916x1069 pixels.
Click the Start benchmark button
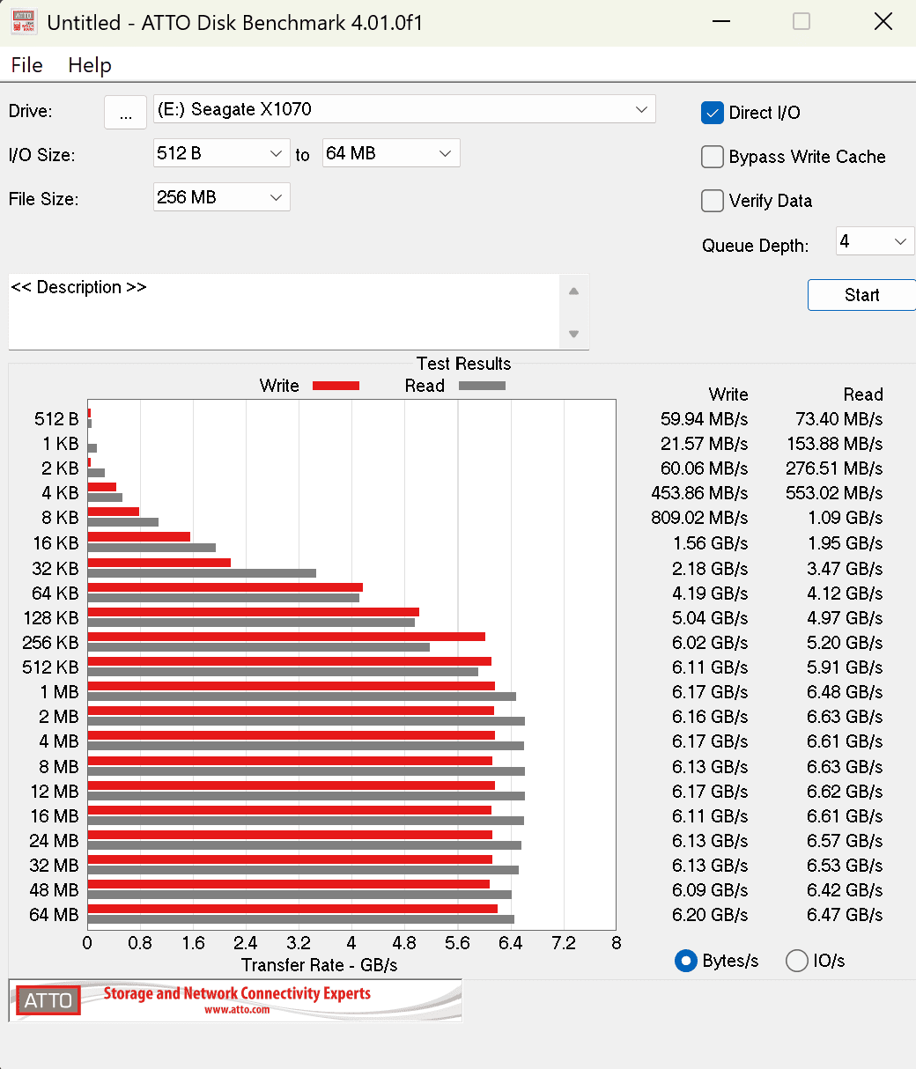[861, 295]
